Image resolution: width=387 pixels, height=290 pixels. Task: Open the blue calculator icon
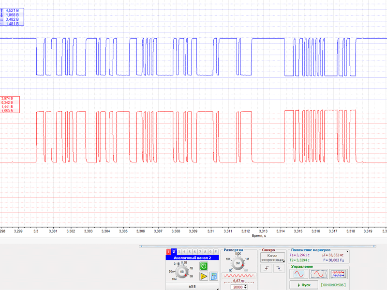click(x=213, y=276)
